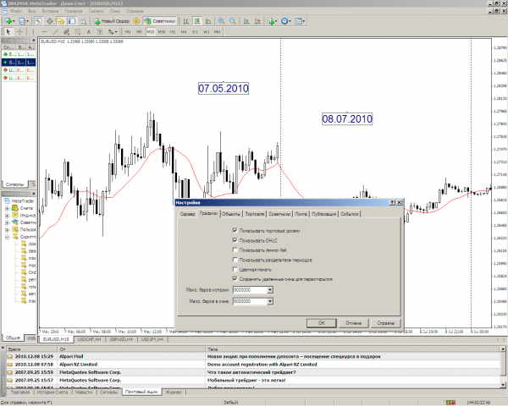Open the Журнал terminal tab
The image size is (508, 406).
174,392
